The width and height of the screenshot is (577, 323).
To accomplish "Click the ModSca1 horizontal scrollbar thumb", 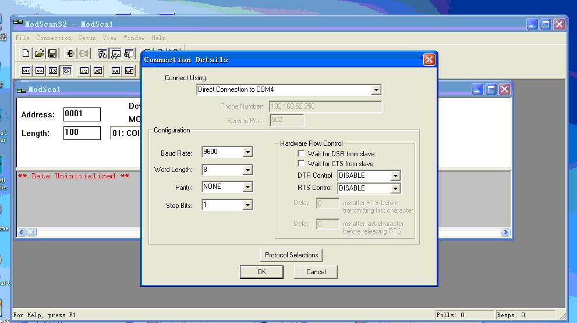I will pyautogui.click(x=31, y=232).
